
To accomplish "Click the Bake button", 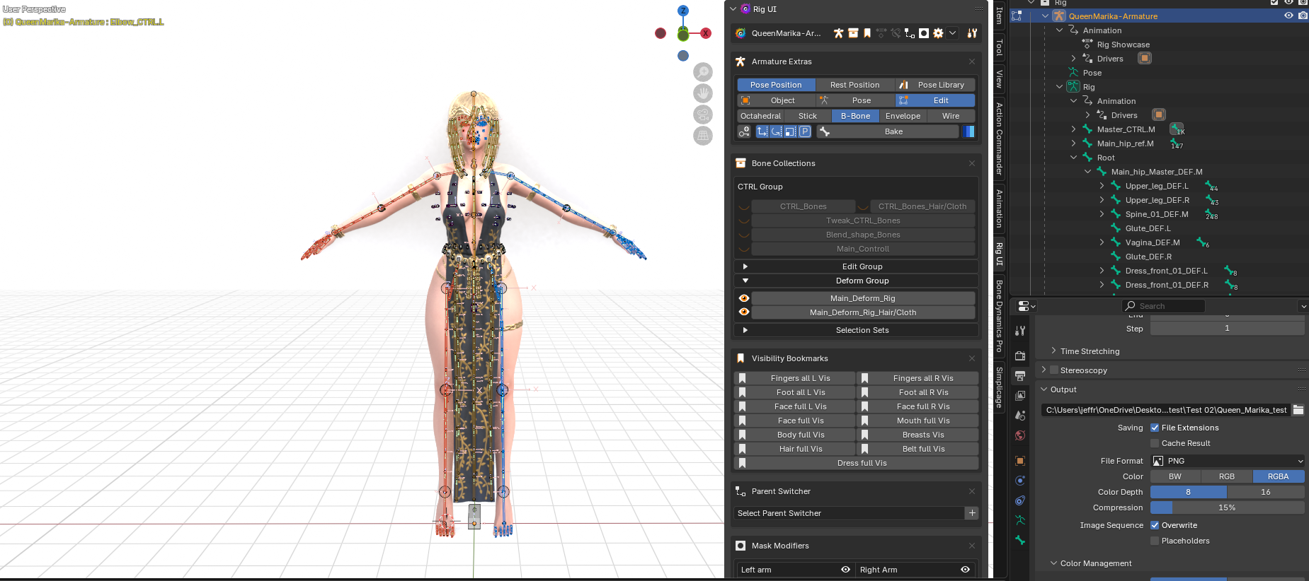I will pos(888,131).
